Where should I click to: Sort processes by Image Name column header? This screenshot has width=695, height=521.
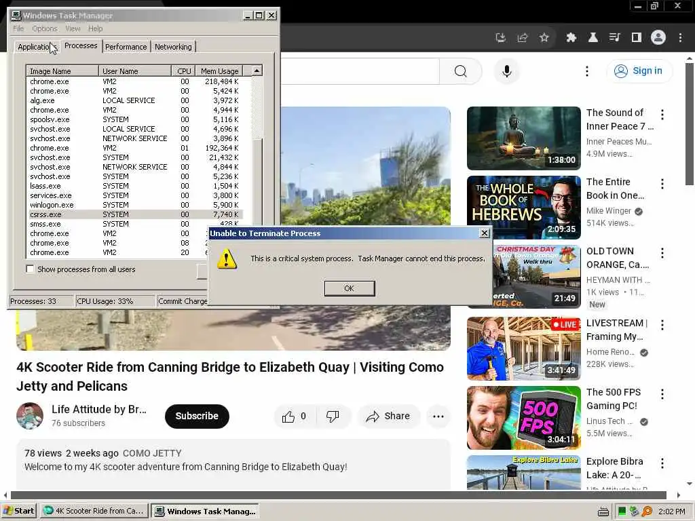point(62,71)
